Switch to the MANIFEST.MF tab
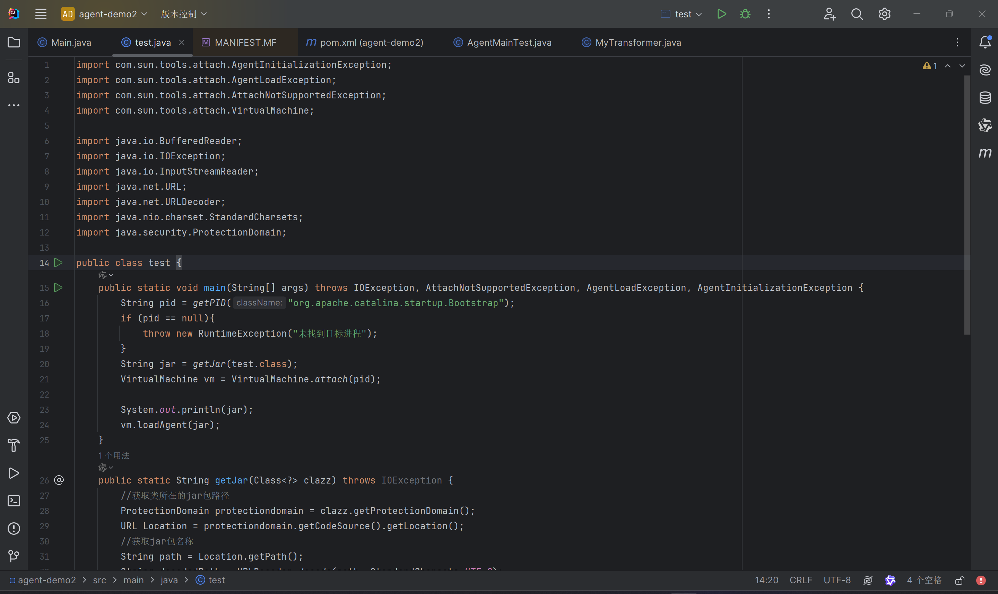The width and height of the screenshot is (998, 594). [x=245, y=42]
